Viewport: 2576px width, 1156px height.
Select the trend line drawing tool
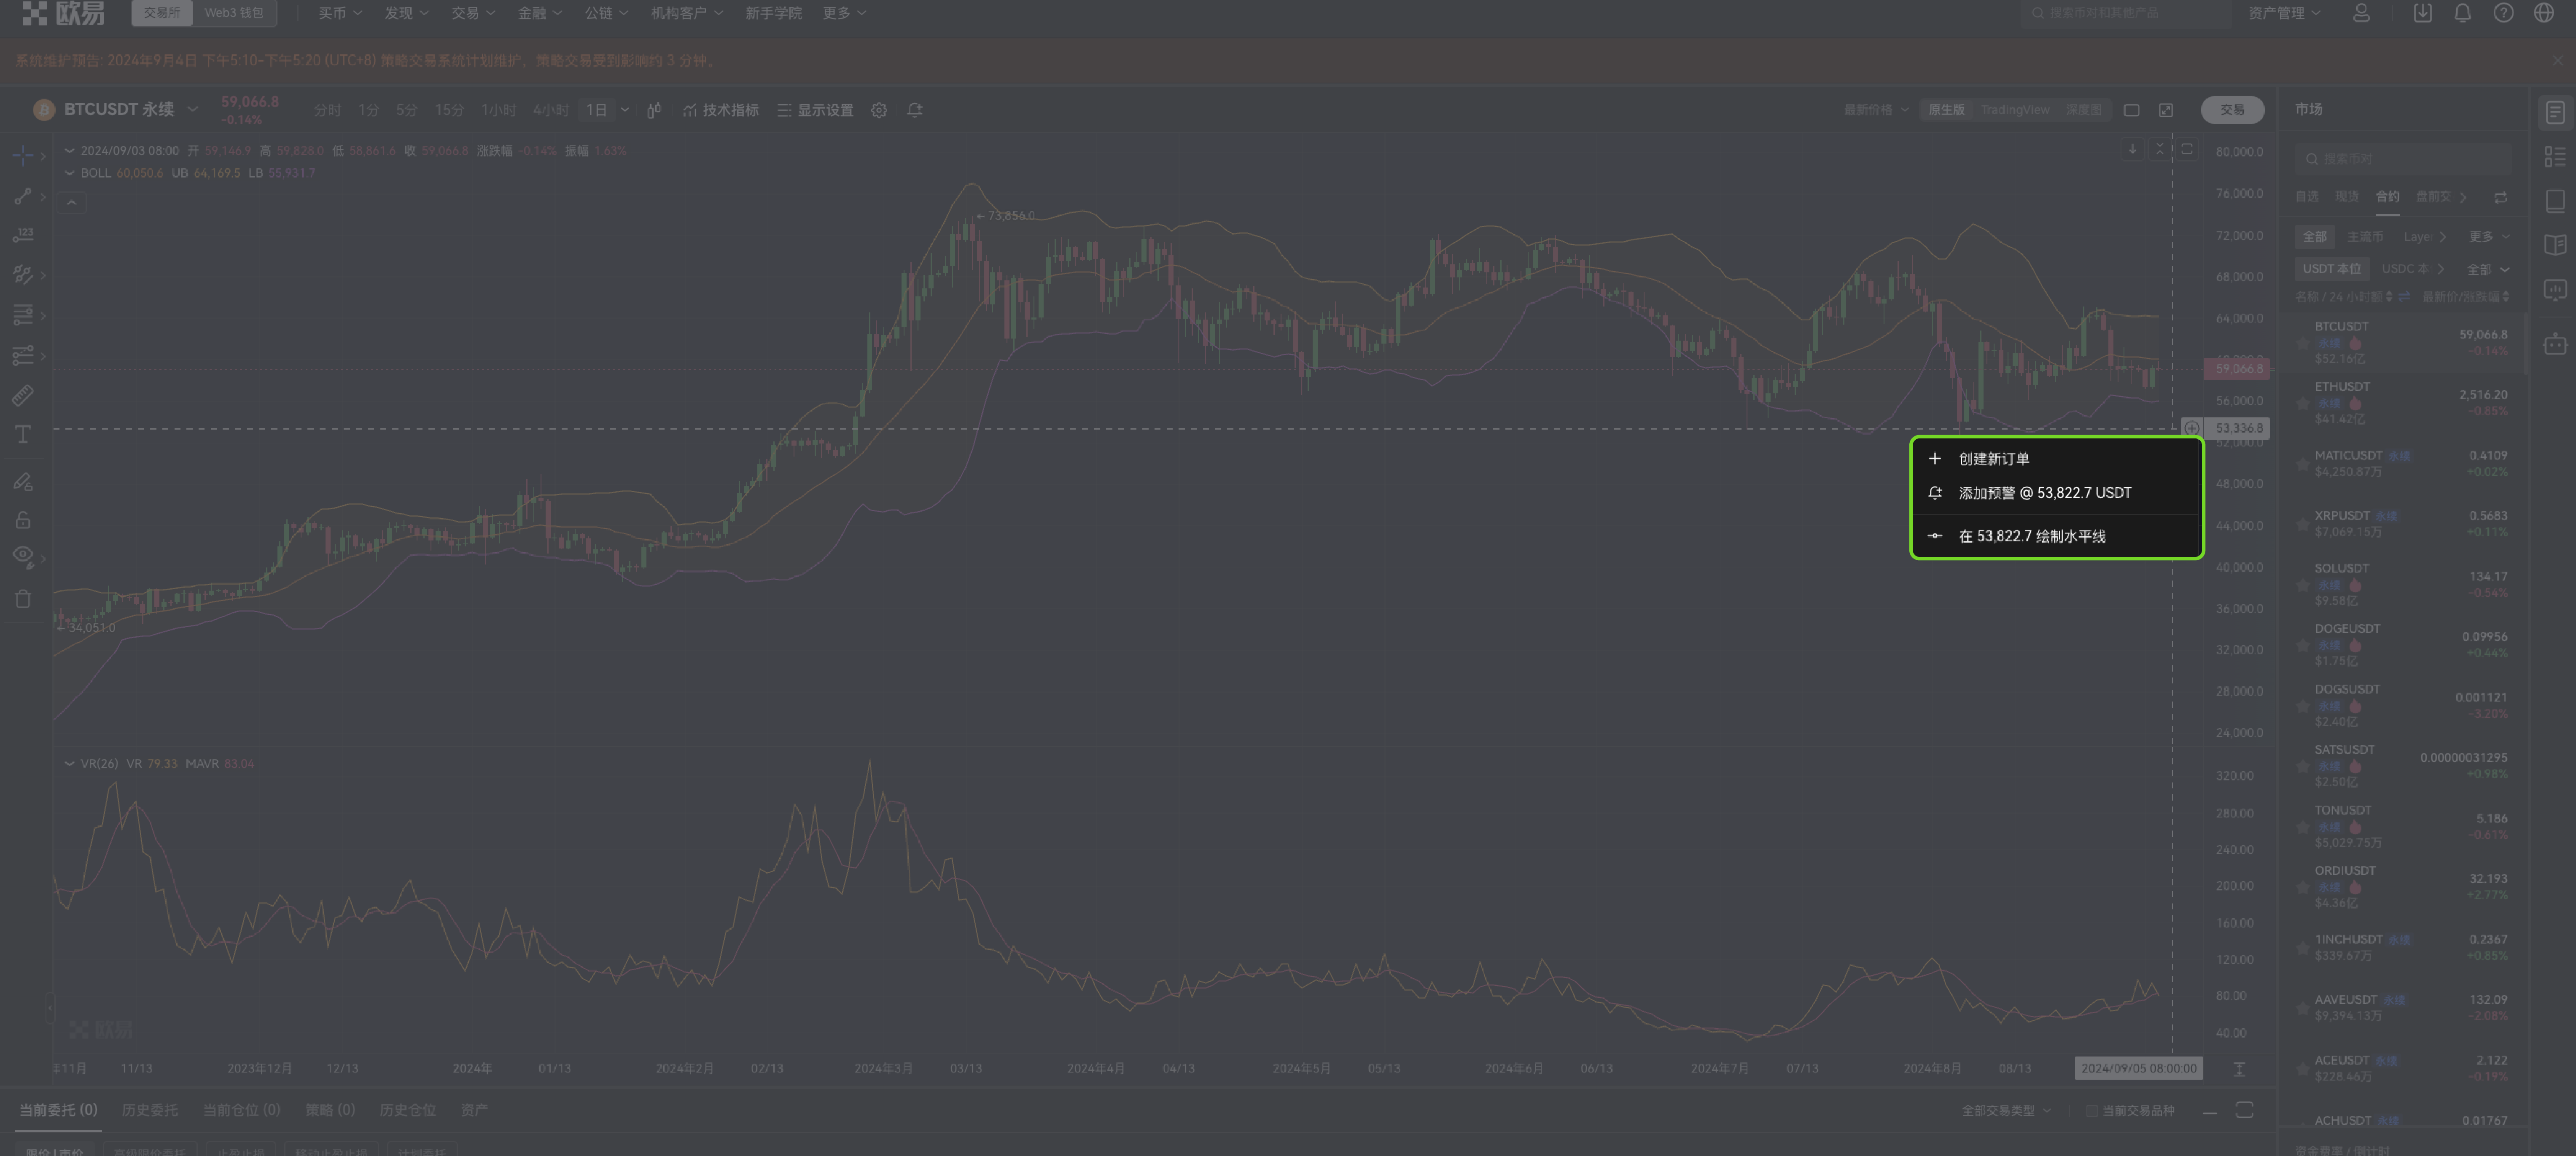coord(23,196)
